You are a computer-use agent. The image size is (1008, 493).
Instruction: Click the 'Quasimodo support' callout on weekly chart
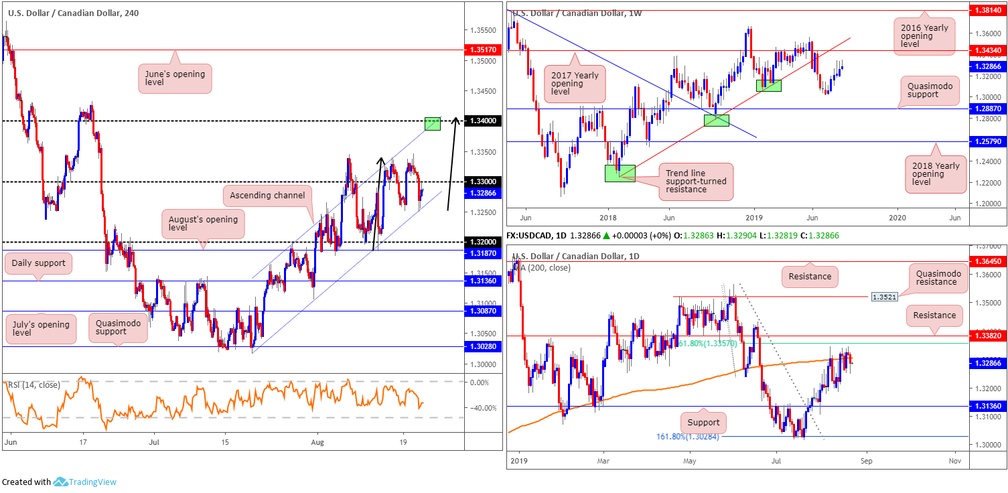[930, 91]
